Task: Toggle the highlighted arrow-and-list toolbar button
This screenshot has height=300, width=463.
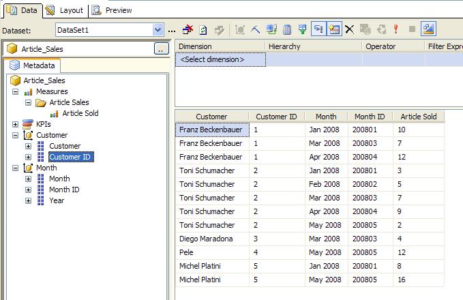Action: click(318, 29)
